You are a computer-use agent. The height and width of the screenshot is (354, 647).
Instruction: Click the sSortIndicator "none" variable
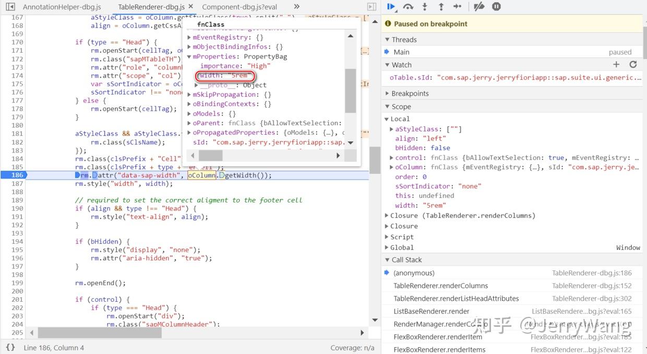click(438, 186)
